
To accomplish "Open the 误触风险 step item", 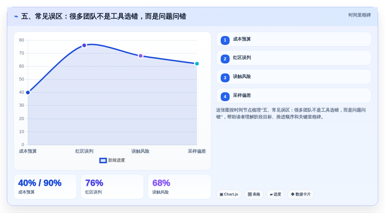I will pos(294,77).
